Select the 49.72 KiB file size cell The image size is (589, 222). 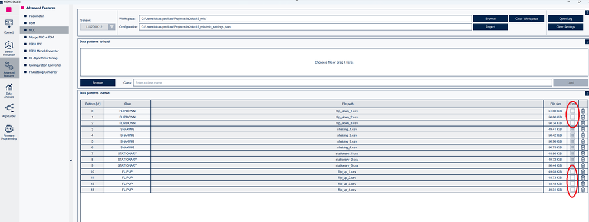point(555,160)
